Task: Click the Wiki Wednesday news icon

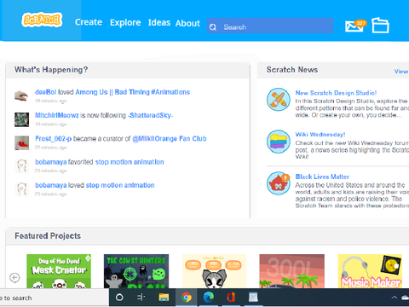Action: (279, 142)
